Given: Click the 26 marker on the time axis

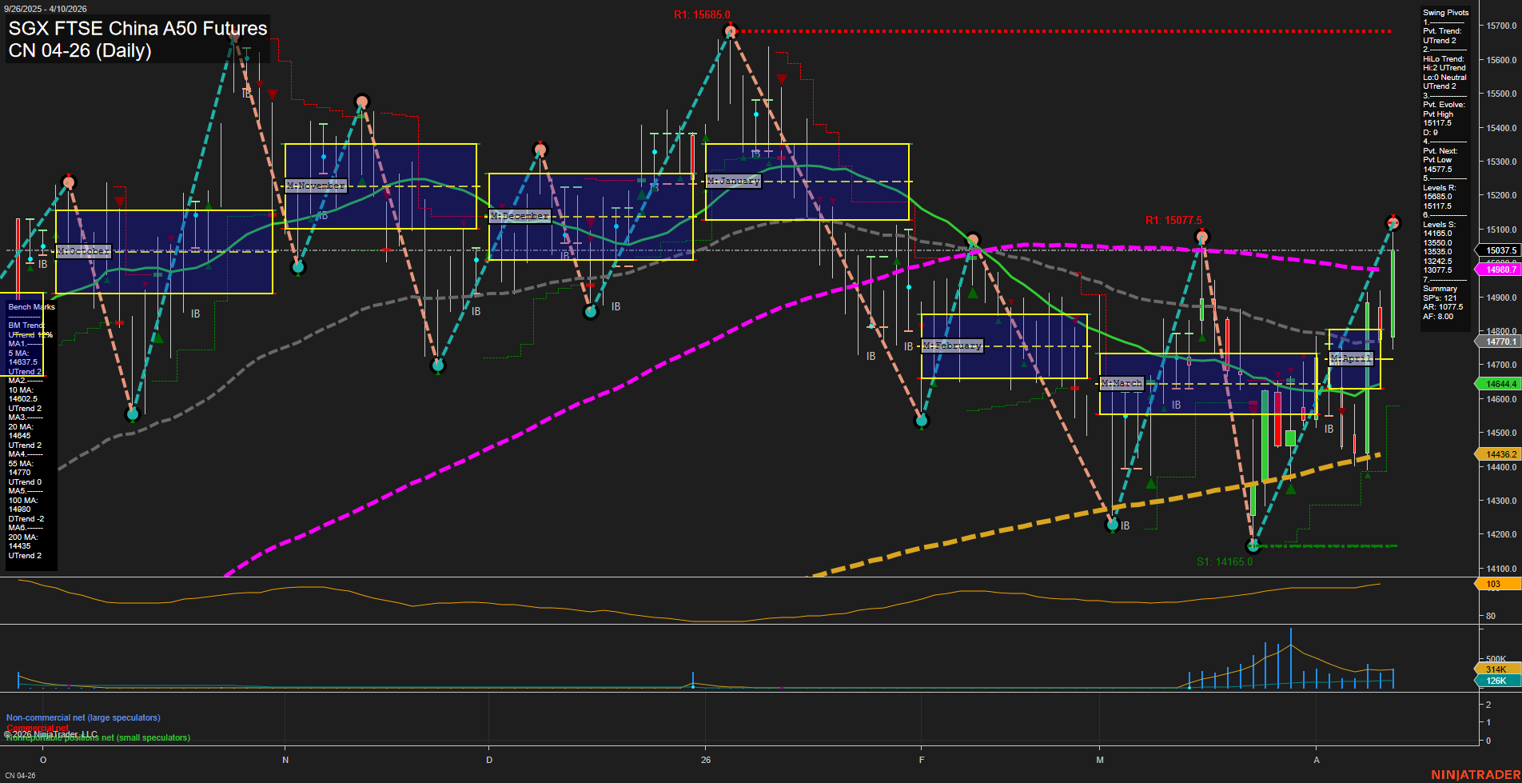Looking at the screenshot, I should coord(705,760).
